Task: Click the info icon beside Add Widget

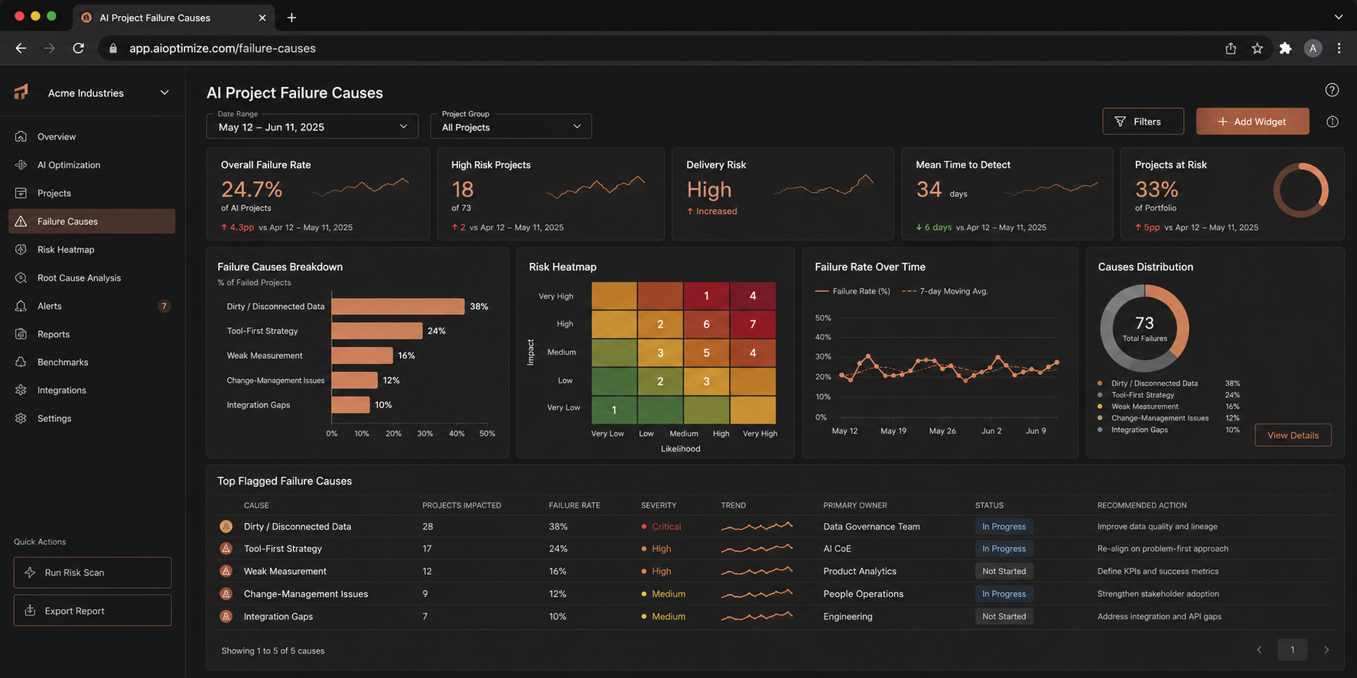Action: (1333, 122)
